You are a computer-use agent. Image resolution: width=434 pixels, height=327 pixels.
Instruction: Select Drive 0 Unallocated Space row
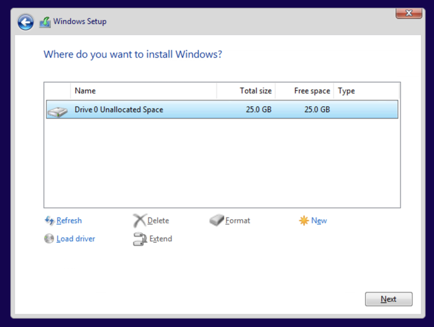coord(222,110)
